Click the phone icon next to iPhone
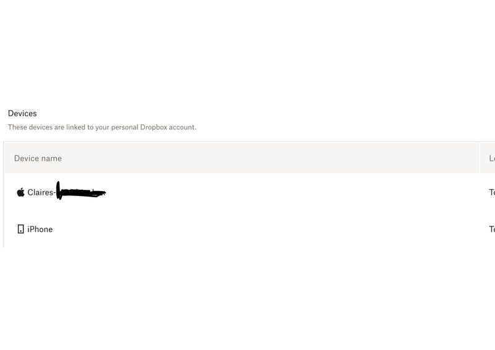Viewport: 495px width, 350px height. click(20, 229)
